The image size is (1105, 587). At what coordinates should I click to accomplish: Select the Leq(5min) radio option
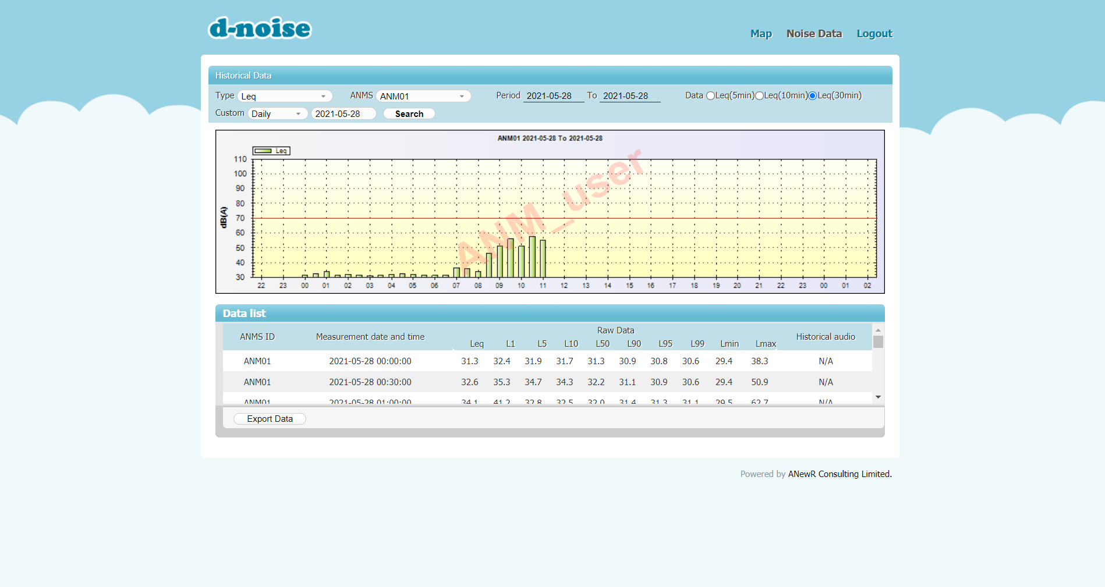[710, 96]
